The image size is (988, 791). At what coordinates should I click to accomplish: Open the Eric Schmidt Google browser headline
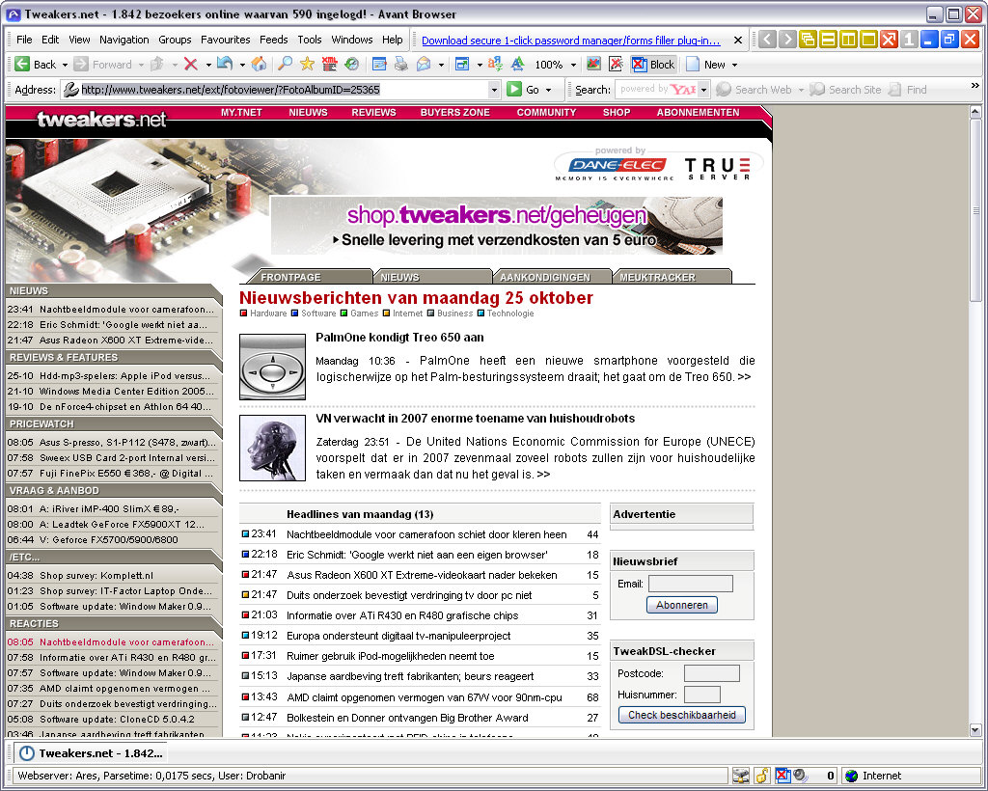(417, 555)
